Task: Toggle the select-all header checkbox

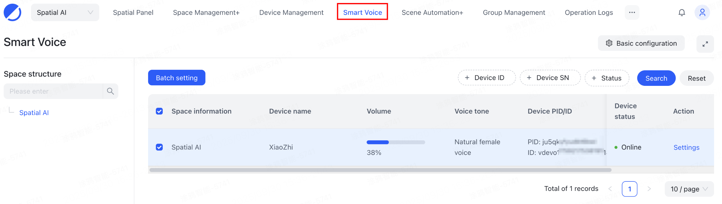Action: (159, 111)
